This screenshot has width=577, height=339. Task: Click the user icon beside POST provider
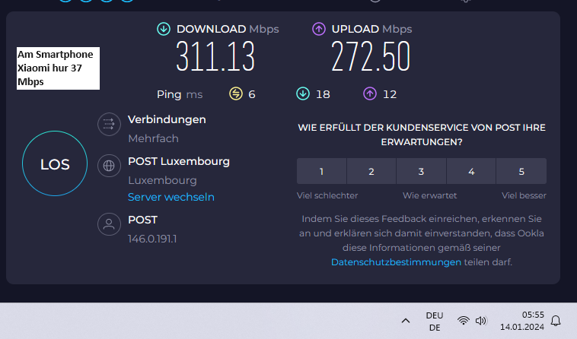[109, 224]
